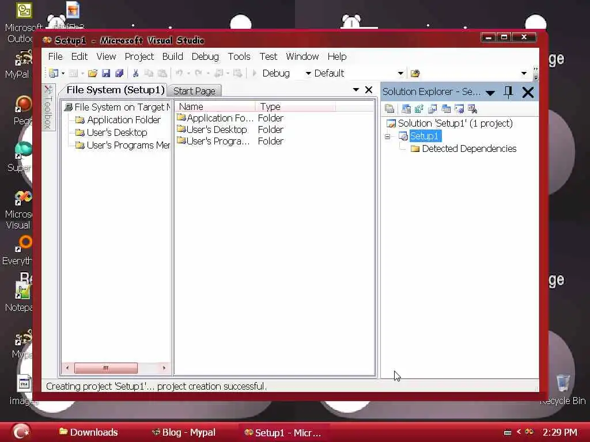590x442 pixels.
Task: Select the File System (Setup1) tab
Action: 115,90
